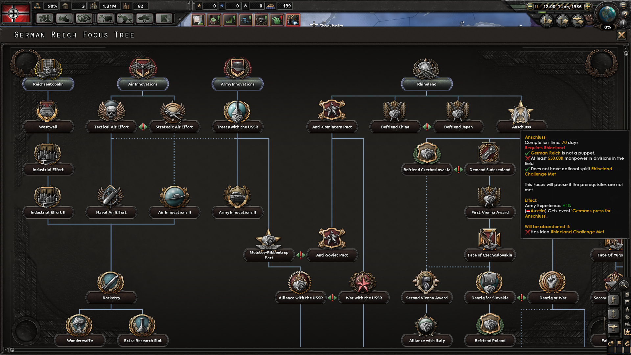The height and width of the screenshot is (355, 631).
Task: Increase game speed with plus button
Action: pyautogui.click(x=588, y=6)
